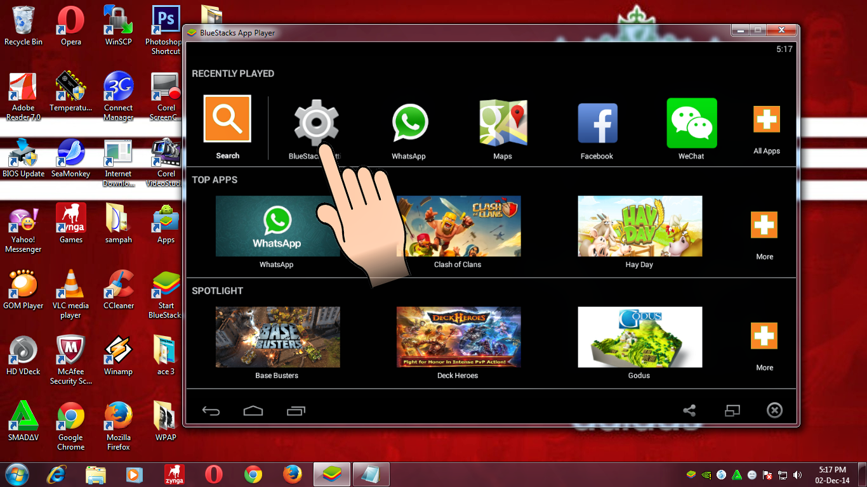Select the HD VDeck desktop icon

tap(23, 355)
